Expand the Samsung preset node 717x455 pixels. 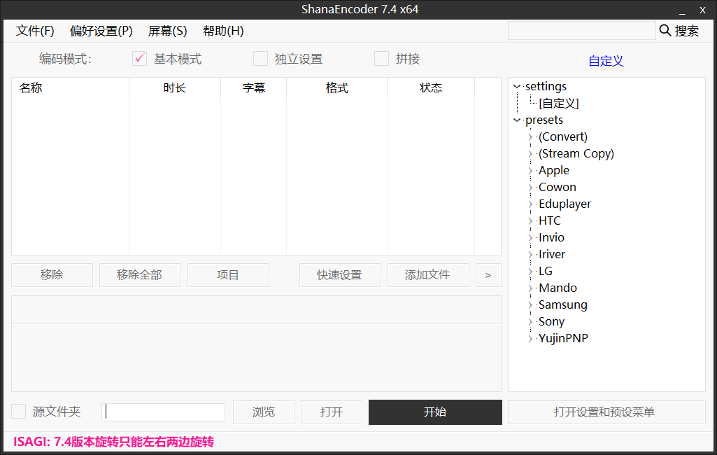531,305
